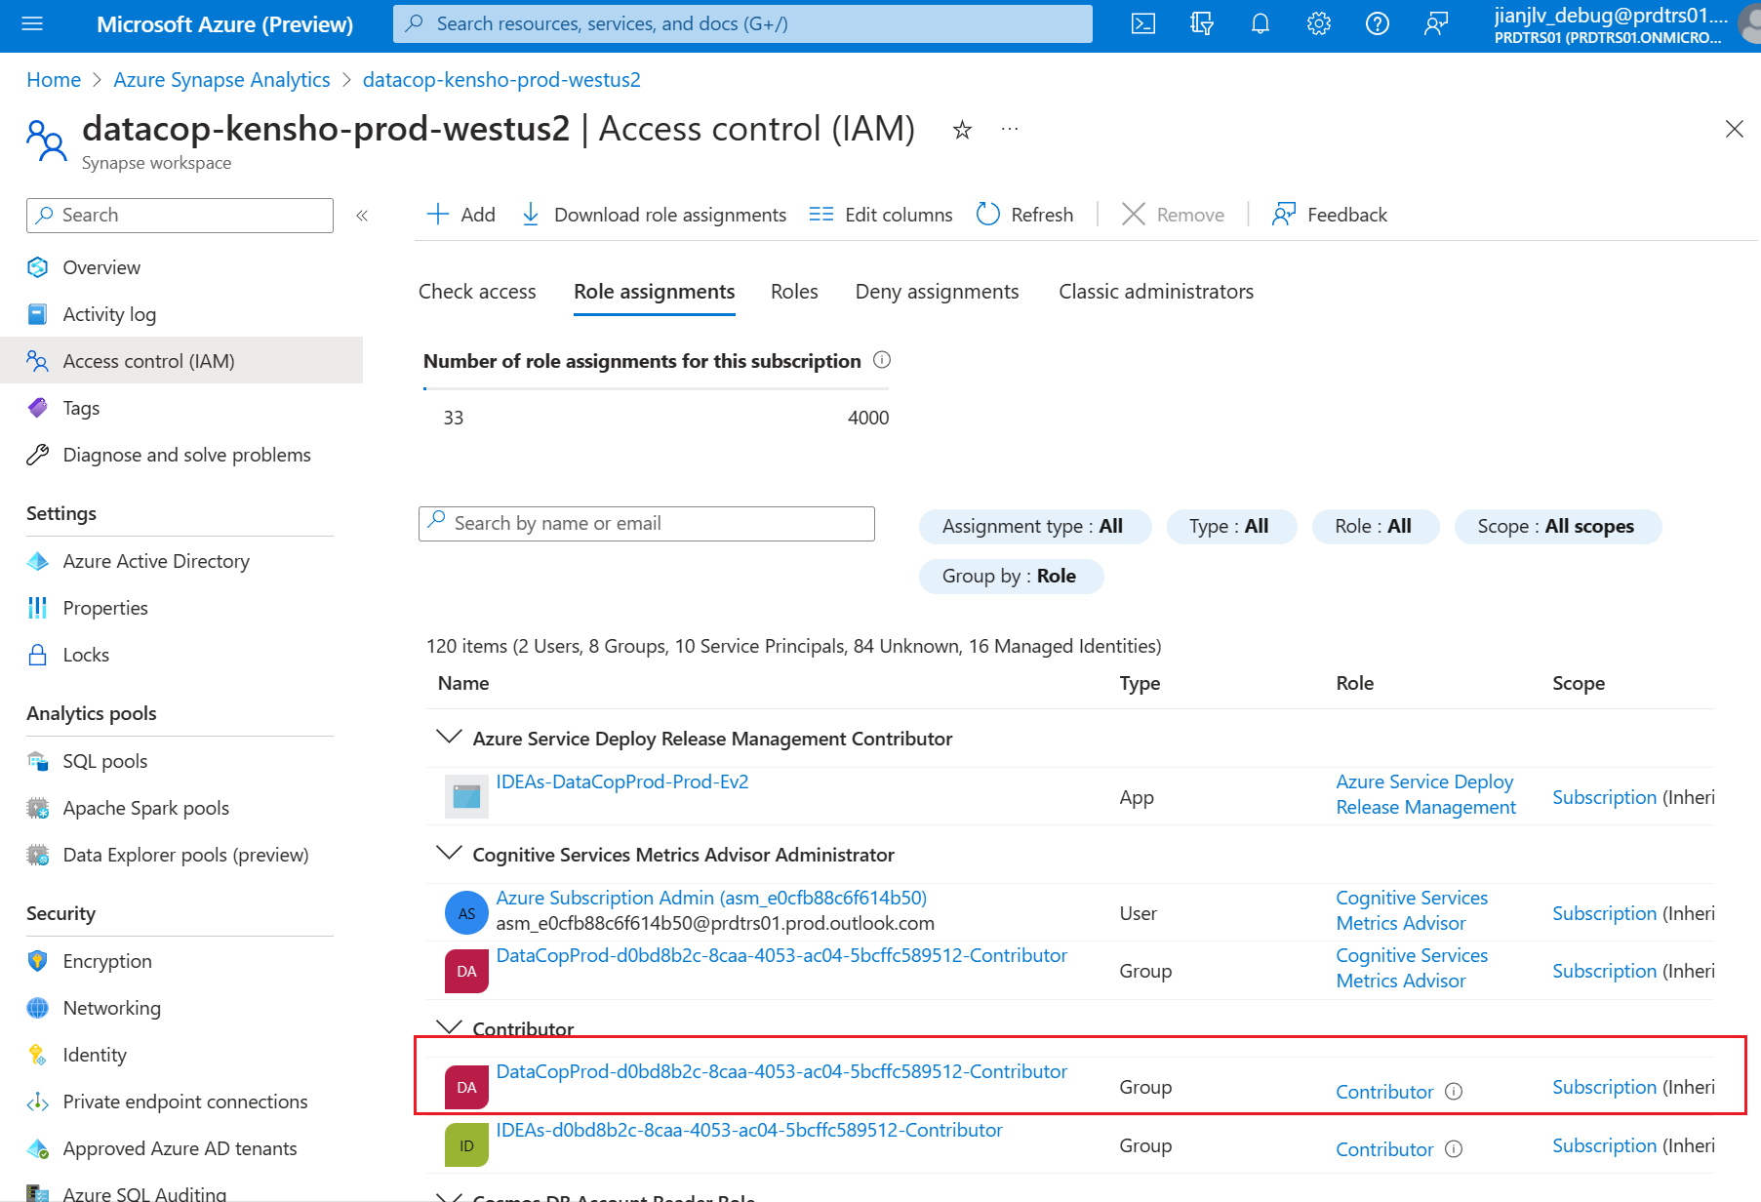Sort by the Name column header

coord(463,683)
